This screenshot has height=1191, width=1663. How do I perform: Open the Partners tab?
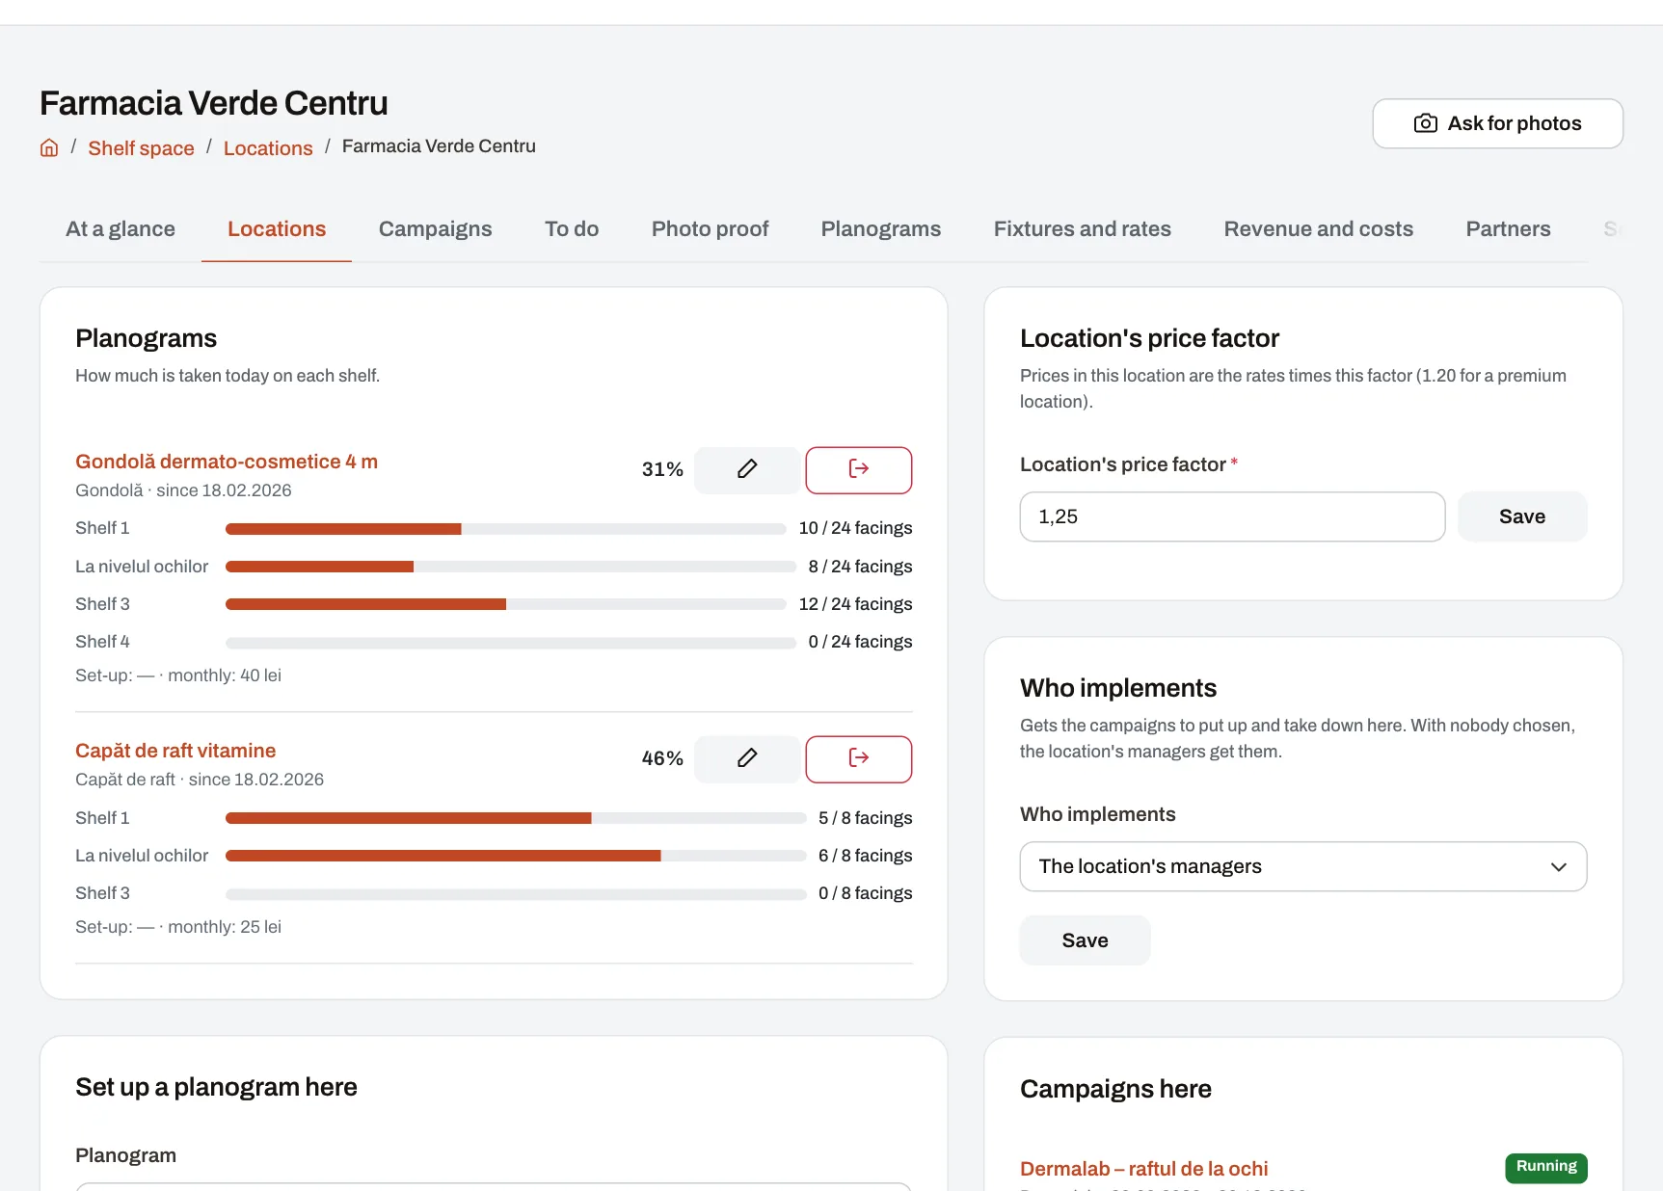click(x=1509, y=229)
